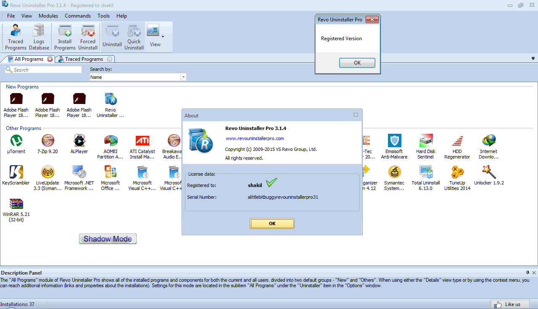This screenshot has height=309, width=538.
Task: Click the pin icon of Description Panel
Action: click(527, 273)
